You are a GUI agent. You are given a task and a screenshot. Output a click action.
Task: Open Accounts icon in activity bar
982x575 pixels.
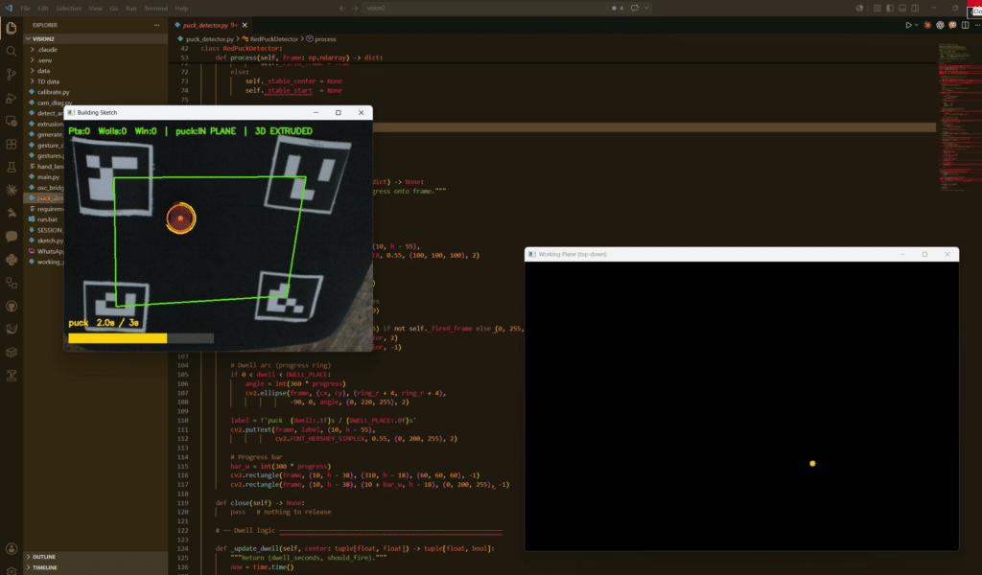pyautogui.click(x=12, y=549)
